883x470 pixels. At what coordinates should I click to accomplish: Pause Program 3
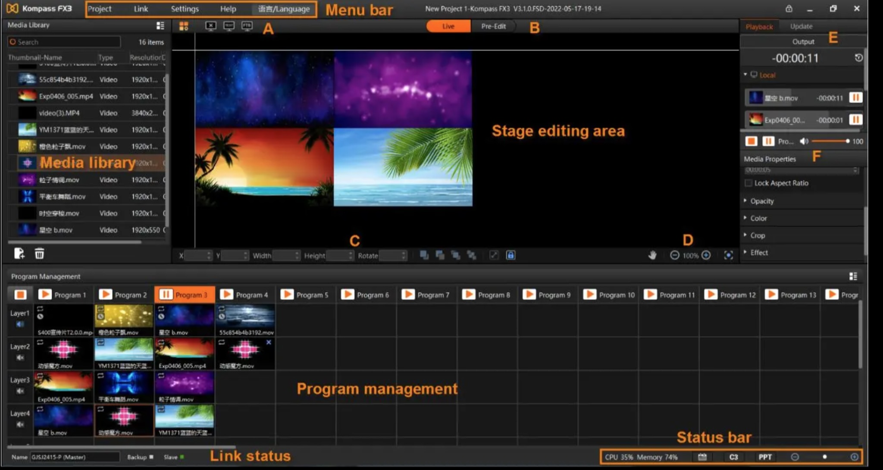point(166,295)
